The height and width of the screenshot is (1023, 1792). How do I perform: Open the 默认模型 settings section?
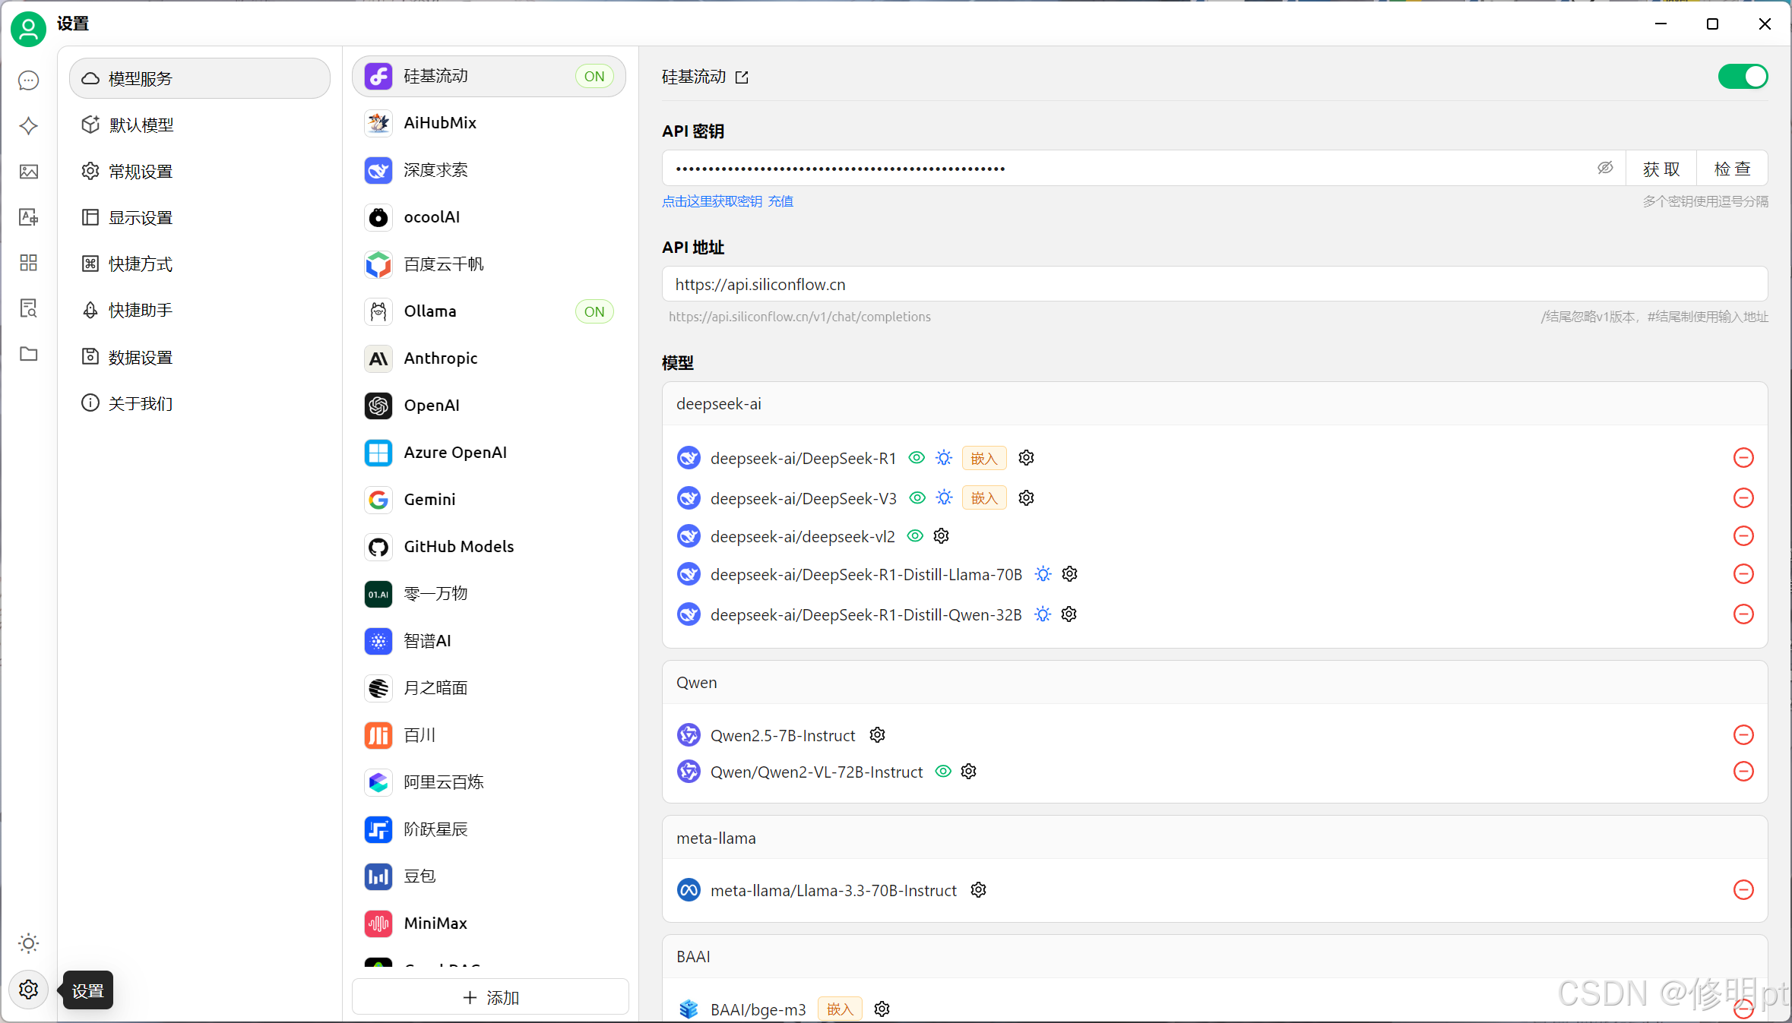coord(141,125)
